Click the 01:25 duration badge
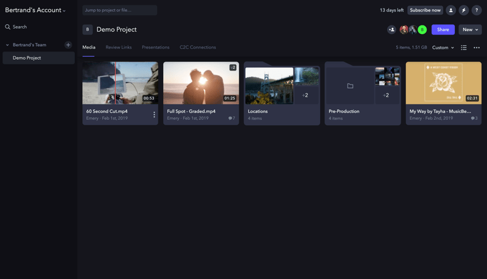 [230, 98]
